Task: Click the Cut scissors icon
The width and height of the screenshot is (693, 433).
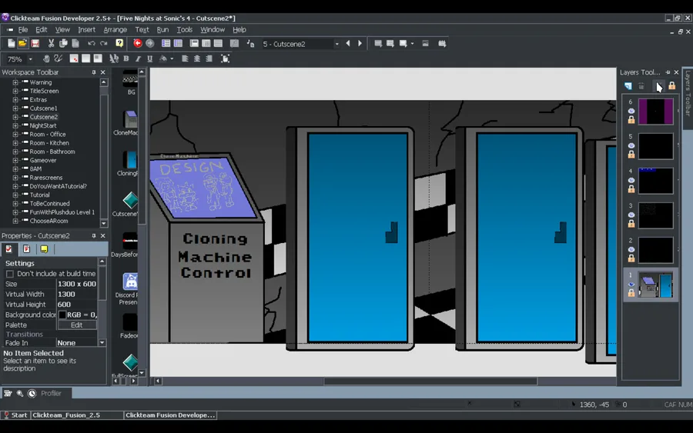Action: coord(52,43)
